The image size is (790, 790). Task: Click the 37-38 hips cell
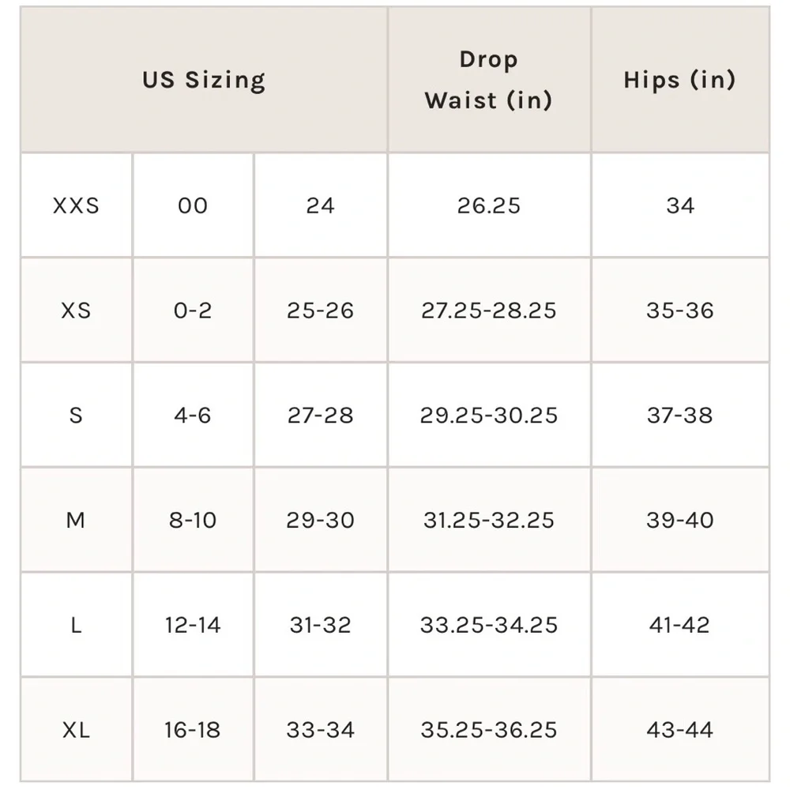point(679,416)
